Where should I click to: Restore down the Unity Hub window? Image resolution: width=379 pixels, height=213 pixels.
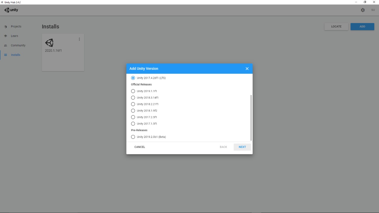point(365,2)
